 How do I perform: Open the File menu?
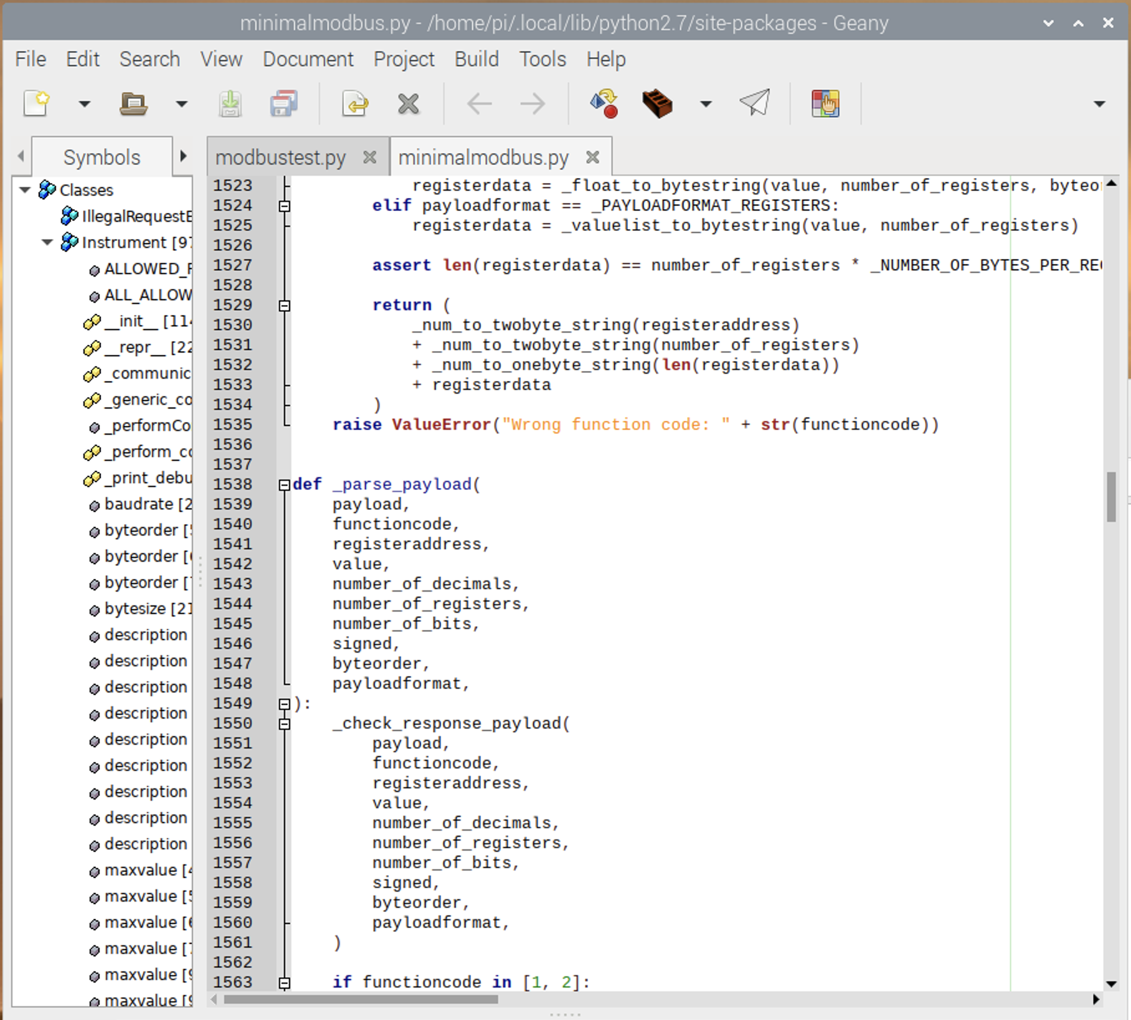(31, 59)
